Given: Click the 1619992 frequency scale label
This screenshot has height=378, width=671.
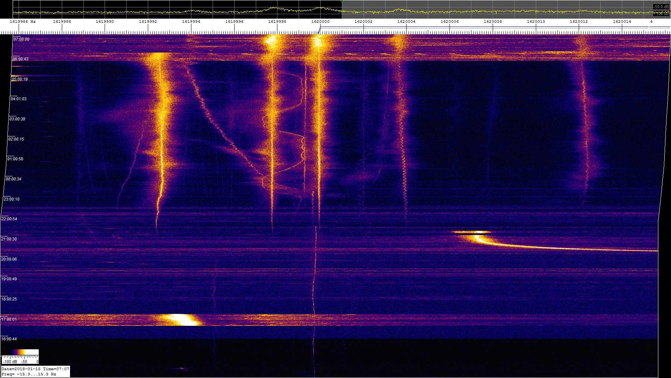Looking at the screenshot, I should coord(148,22).
